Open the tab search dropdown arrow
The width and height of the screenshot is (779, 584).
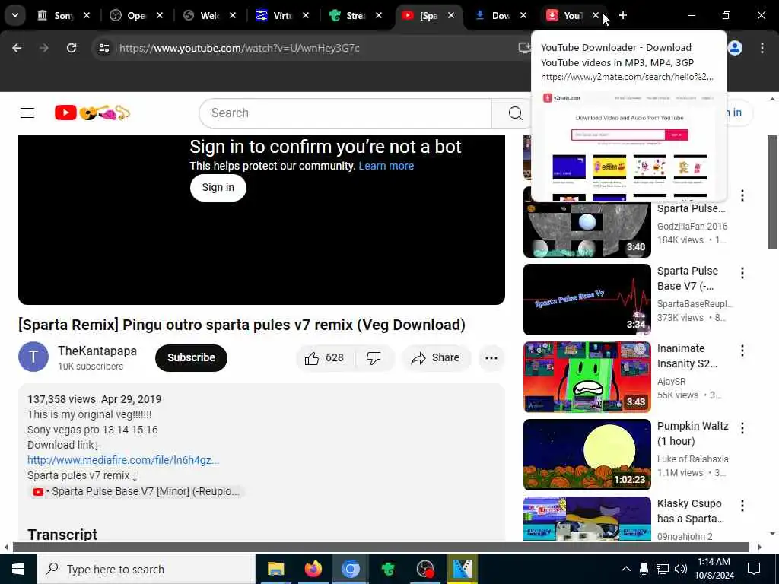click(15, 15)
